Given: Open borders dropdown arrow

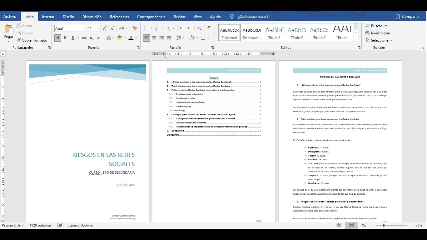Looking at the screenshot, I should click(208, 38).
